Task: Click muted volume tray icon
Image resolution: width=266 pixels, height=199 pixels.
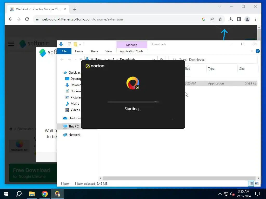Action: click(x=232, y=194)
